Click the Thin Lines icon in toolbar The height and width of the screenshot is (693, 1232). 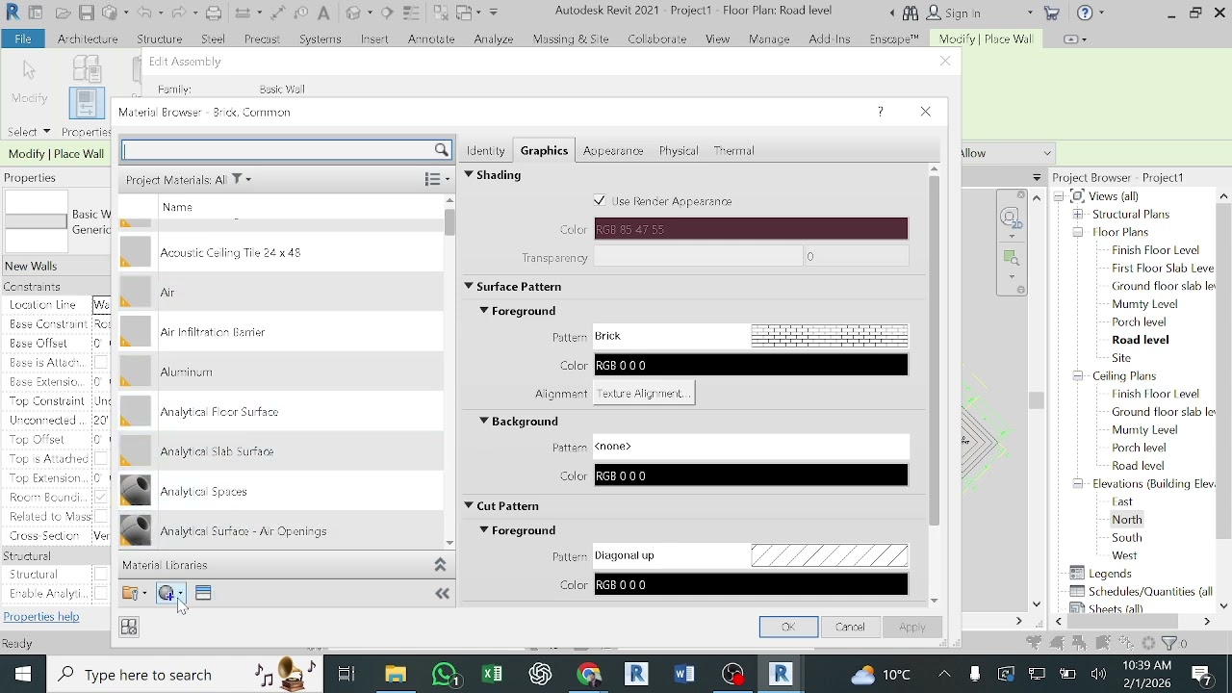click(412, 13)
